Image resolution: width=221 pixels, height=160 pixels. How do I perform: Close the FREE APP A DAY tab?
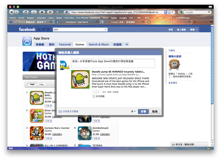click(189, 22)
